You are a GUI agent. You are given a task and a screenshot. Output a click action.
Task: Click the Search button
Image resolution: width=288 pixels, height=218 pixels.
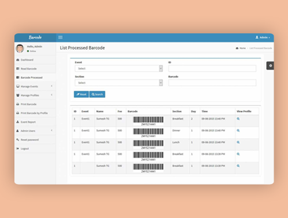[x=97, y=94]
